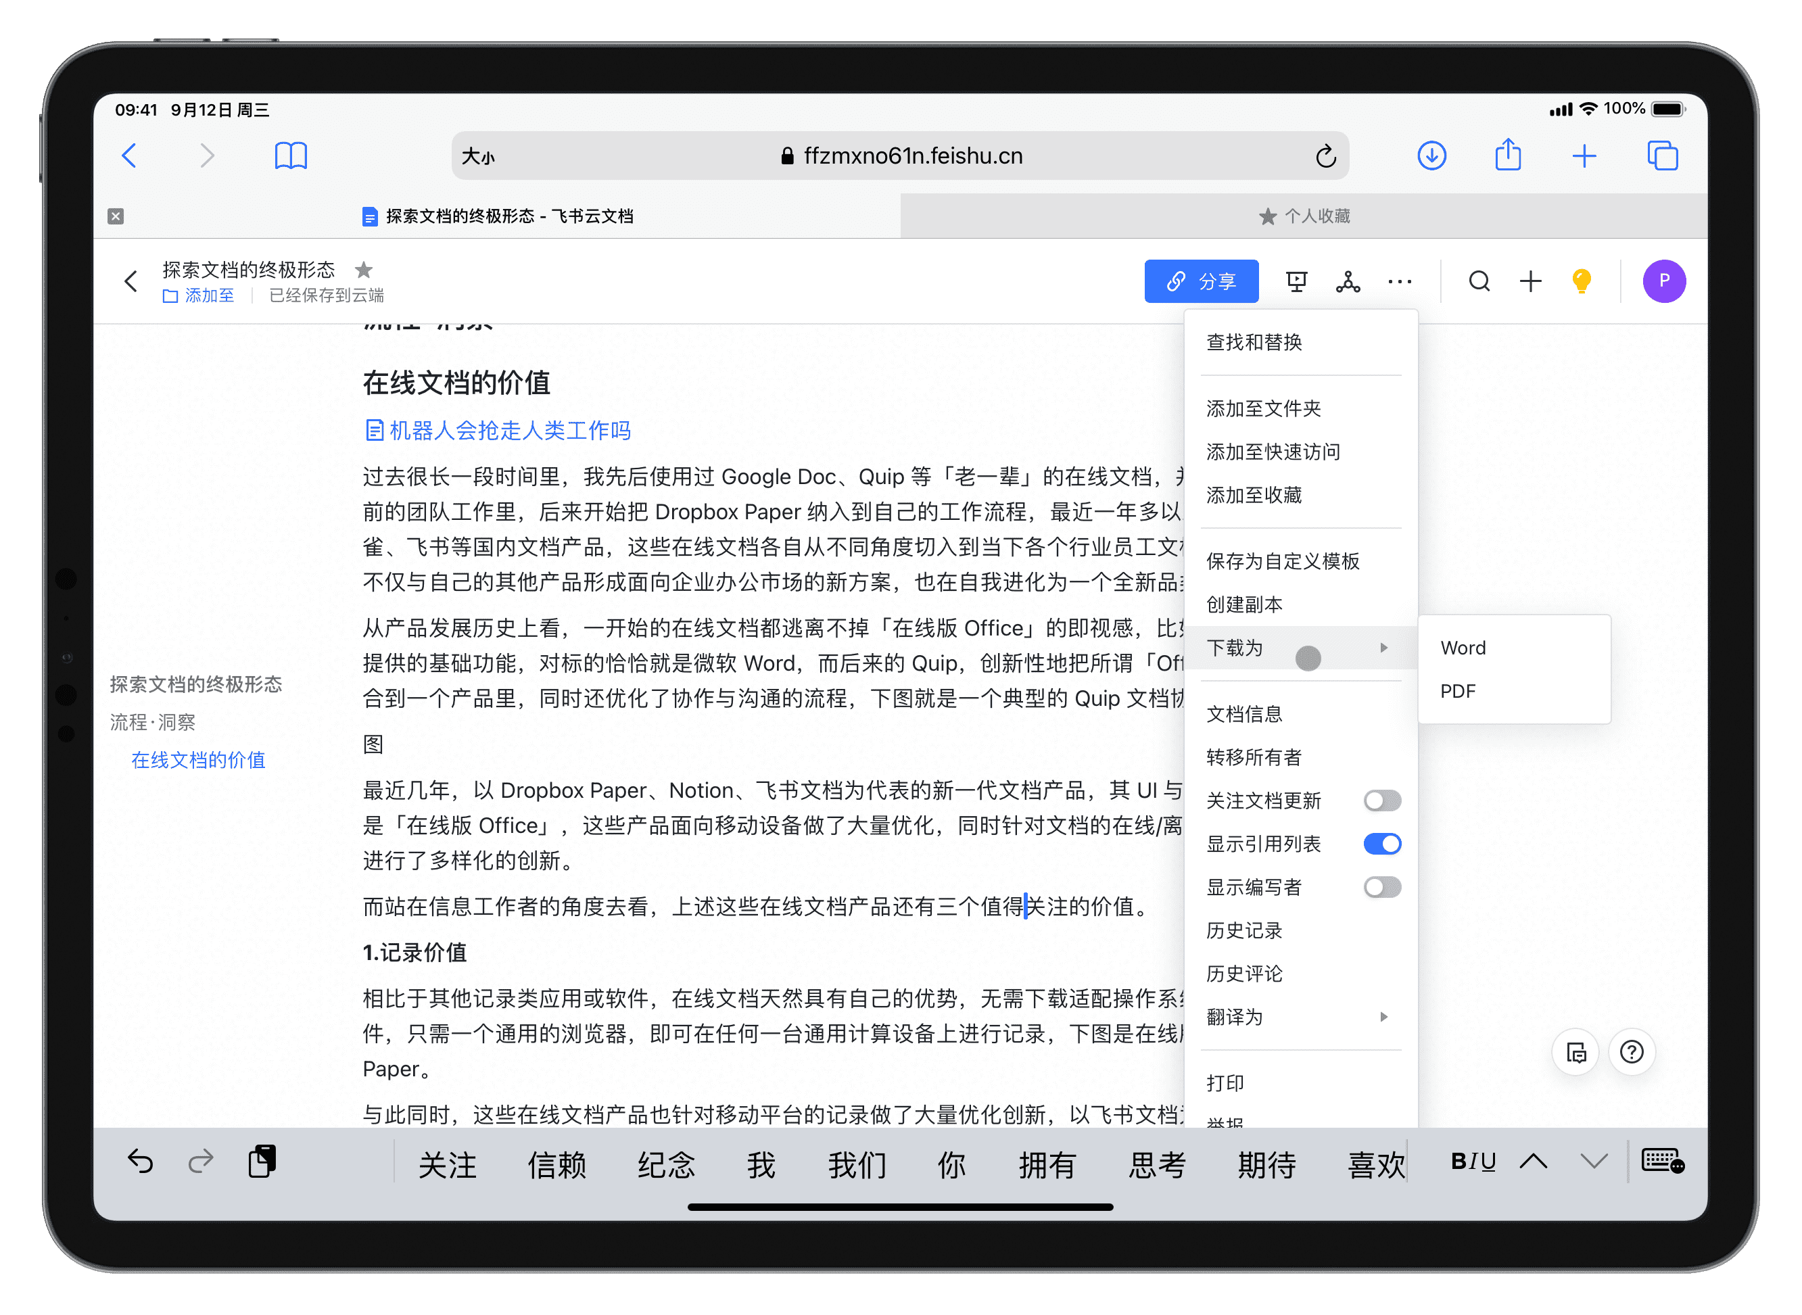
Task: Select 添加至文件夹 menu item
Action: tap(1300, 409)
